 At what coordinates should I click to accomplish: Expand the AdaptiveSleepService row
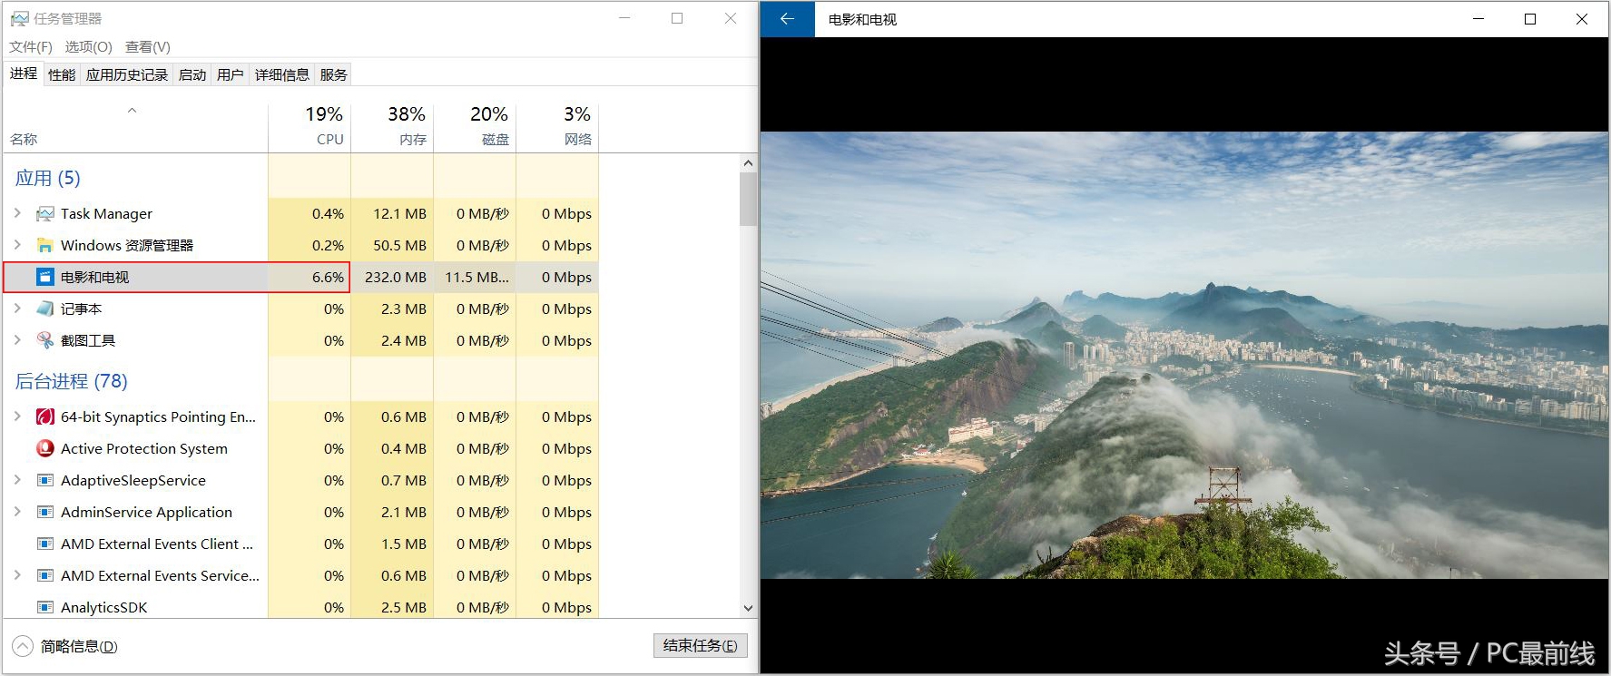[17, 480]
